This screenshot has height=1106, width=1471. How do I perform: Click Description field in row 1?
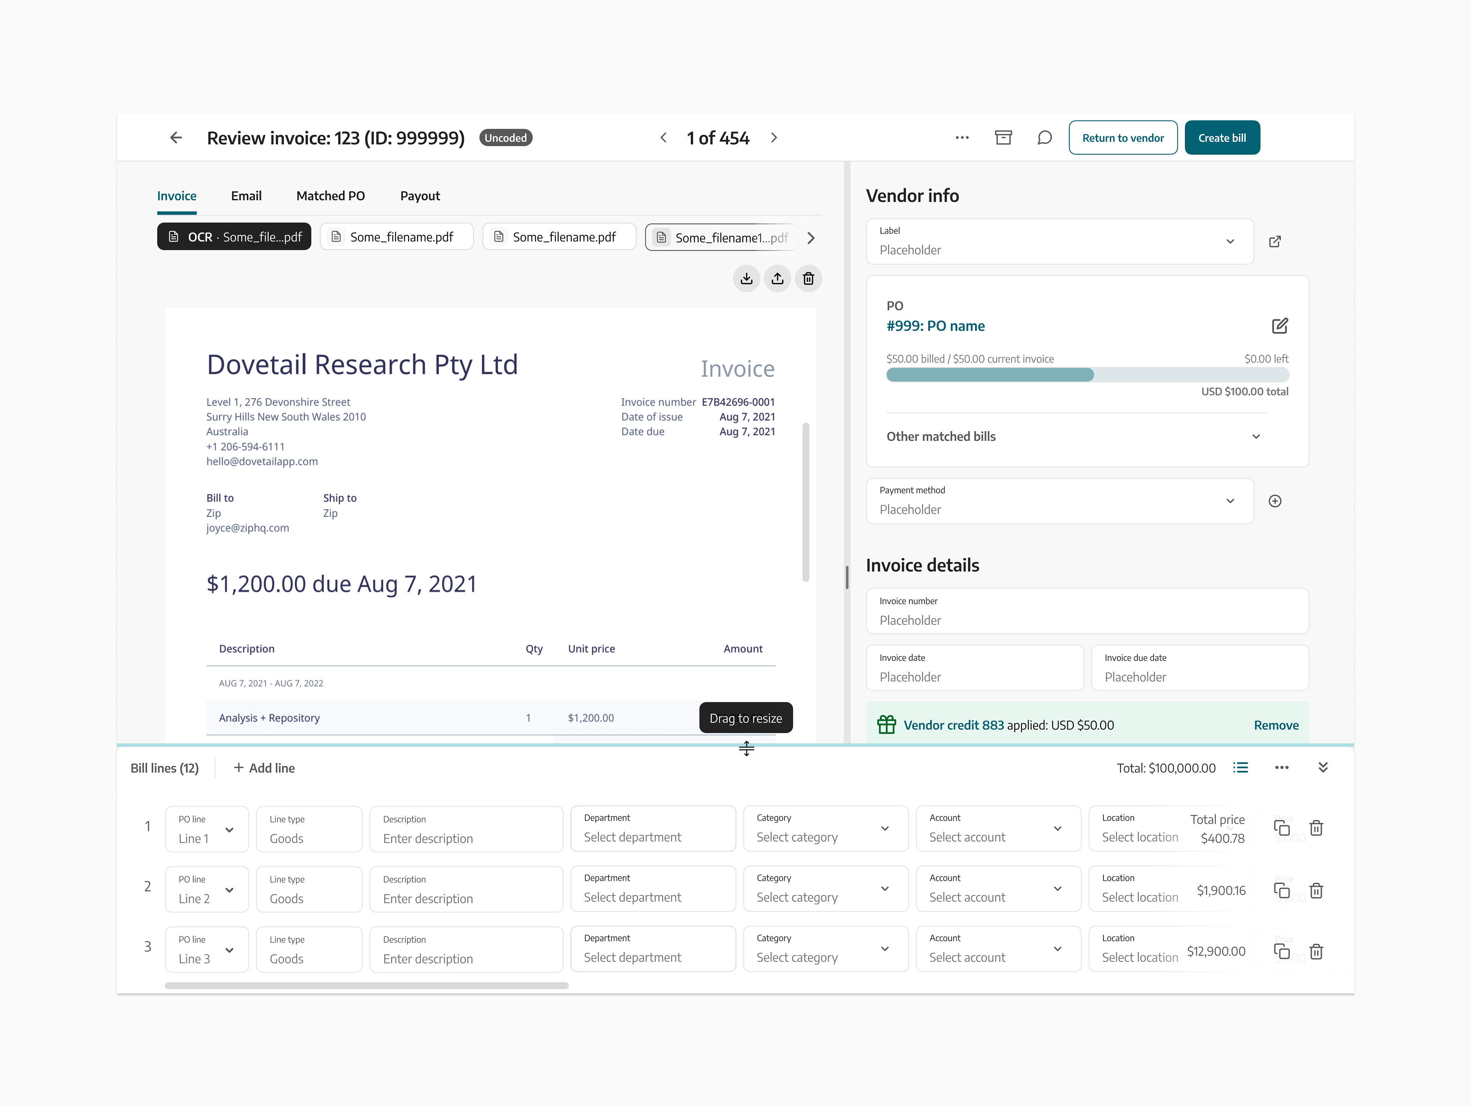pos(466,829)
